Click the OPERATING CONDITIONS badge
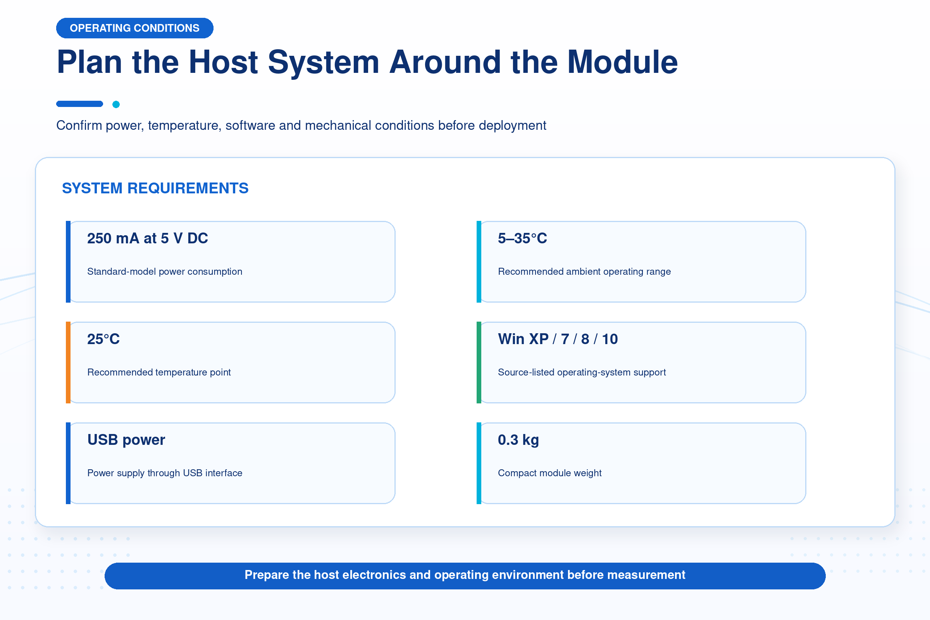Viewport: 930px width, 620px height. [x=135, y=28]
